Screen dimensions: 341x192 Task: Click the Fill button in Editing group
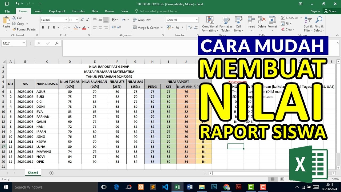[x=286, y=24]
